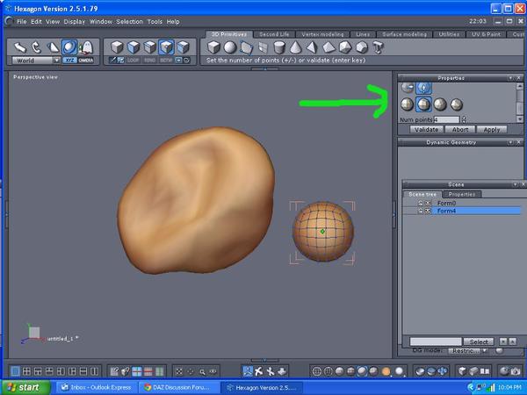Open Inbox - Outlook Express in the taskbar
The image size is (527, 395).
point(97,387)
